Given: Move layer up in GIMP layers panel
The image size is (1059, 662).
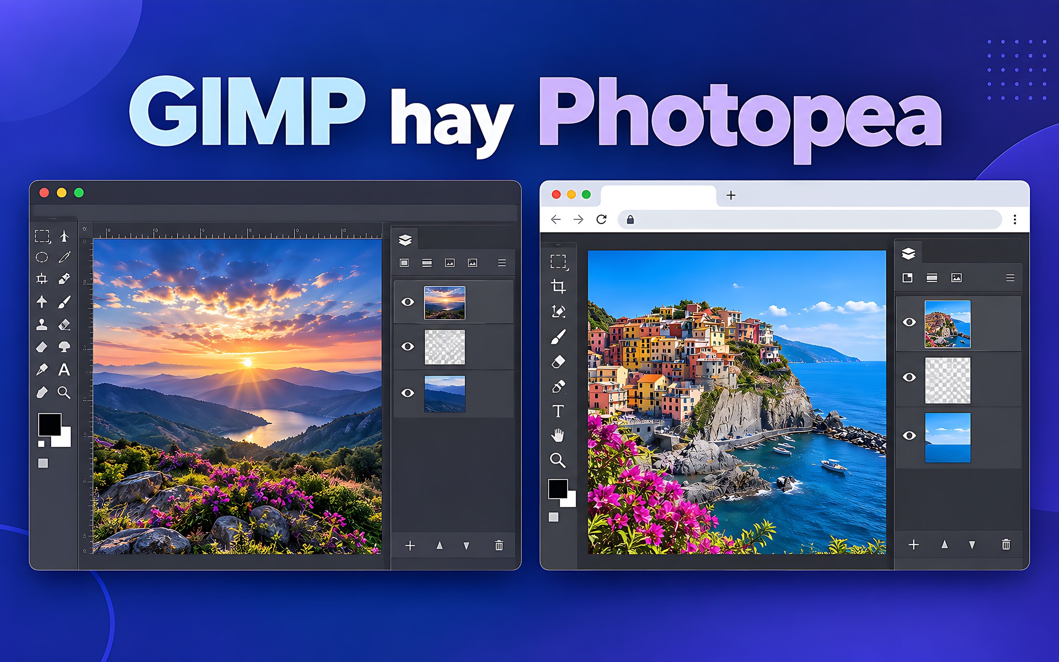Looking at the screenshot, I should tap(440, 545).
